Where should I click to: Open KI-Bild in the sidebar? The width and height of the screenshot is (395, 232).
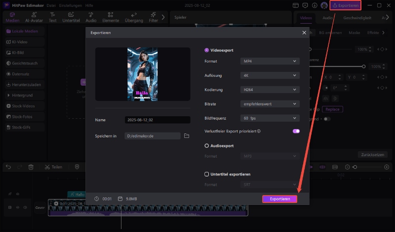coord(24,53)
